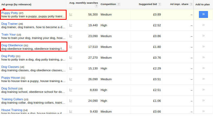Screen dimensions: 213x116
Task: Add House Training group to plan
Action: point(203,111)
